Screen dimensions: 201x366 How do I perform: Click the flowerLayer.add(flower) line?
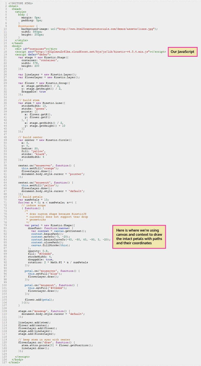[38, 328]
